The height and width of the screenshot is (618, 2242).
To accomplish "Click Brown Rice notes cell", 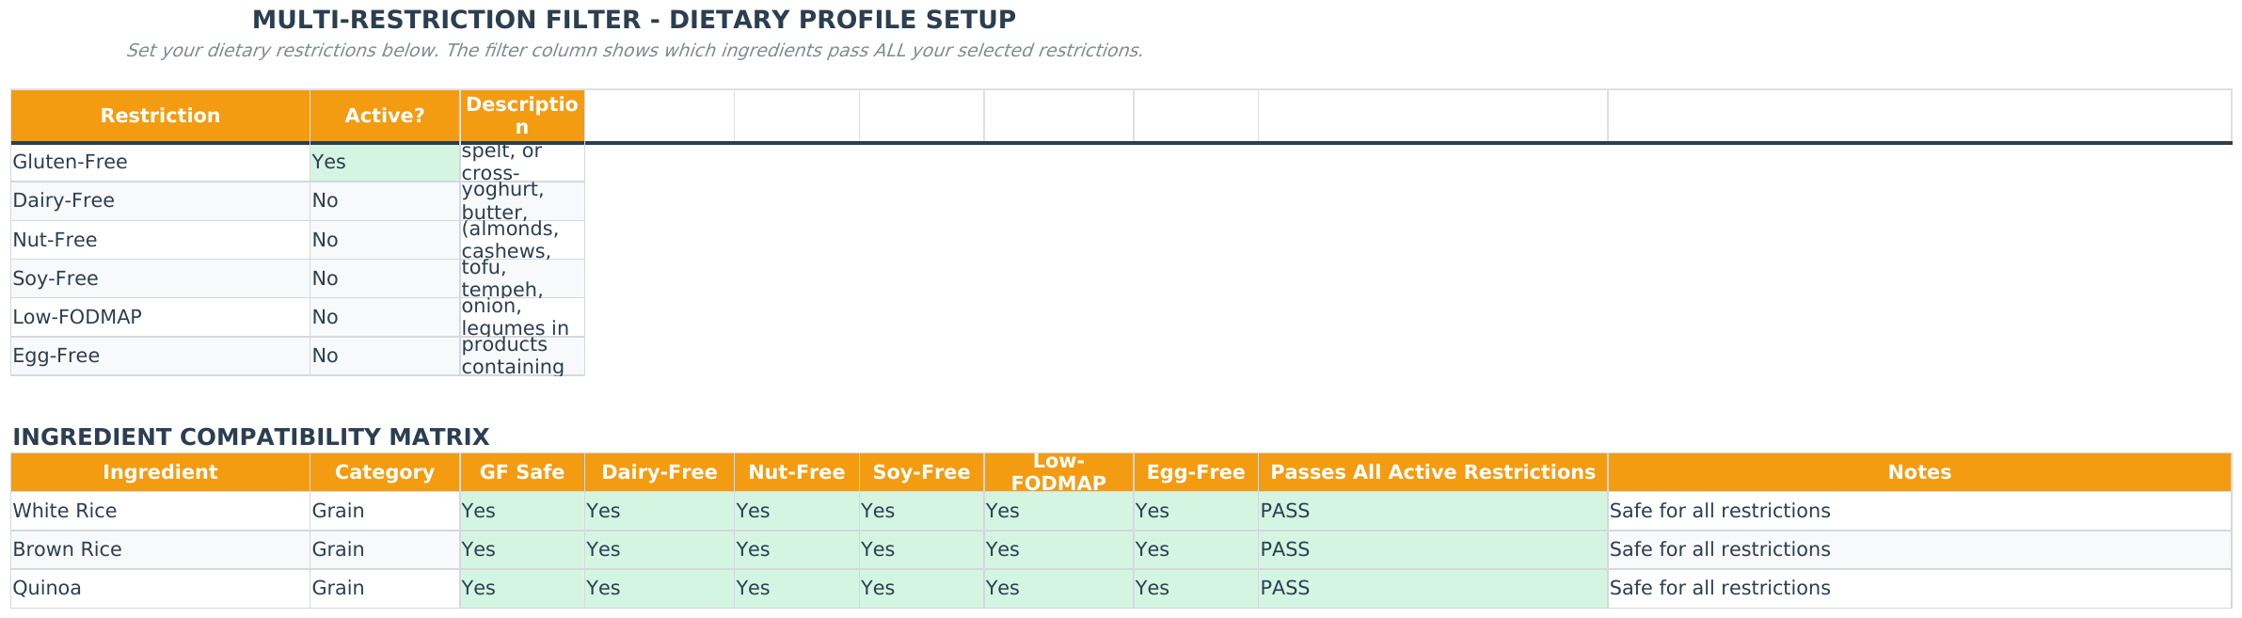I will (x=1919, y=549).
